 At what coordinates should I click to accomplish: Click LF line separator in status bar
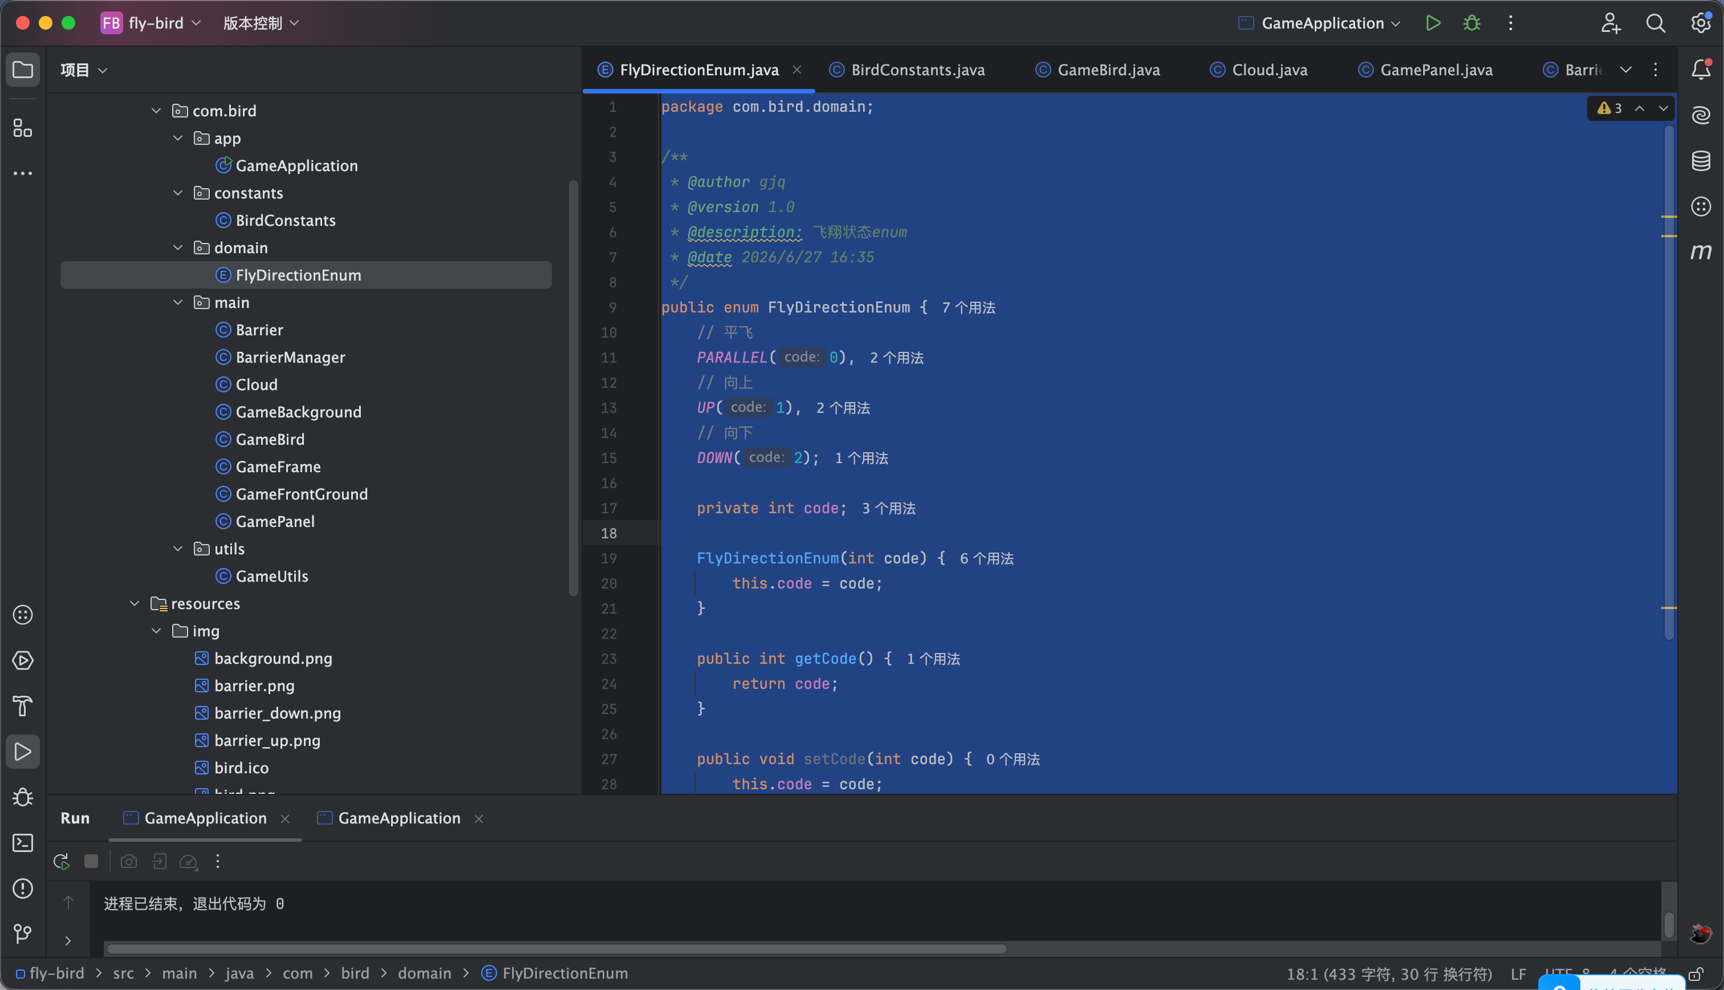click(1518, 973)
